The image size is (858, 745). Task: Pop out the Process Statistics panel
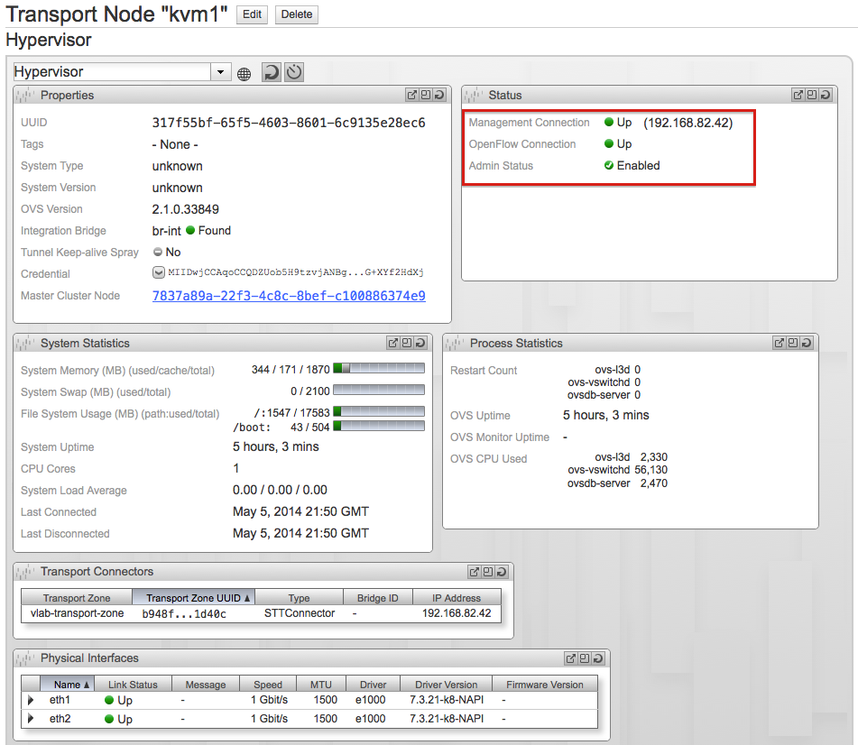tap(780, 343)
